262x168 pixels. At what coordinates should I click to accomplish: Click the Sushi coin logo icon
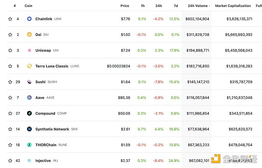click(x=29, y=82)
